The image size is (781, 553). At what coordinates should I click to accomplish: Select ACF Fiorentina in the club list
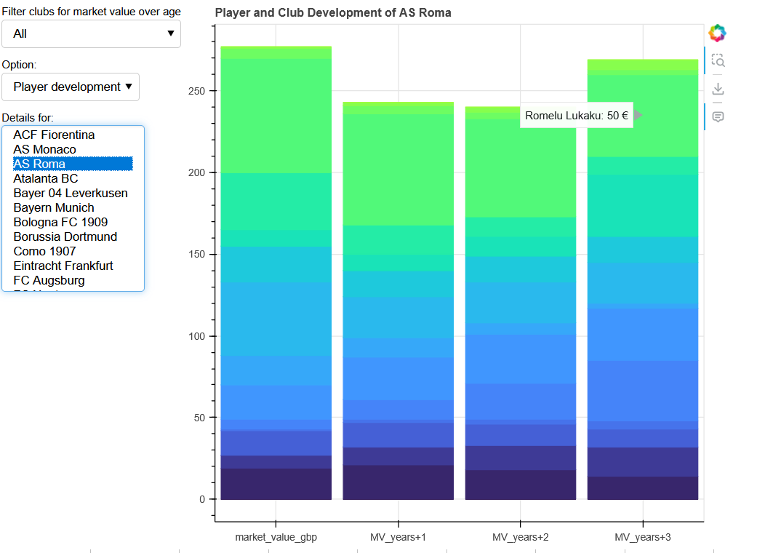tap(54, 135)
